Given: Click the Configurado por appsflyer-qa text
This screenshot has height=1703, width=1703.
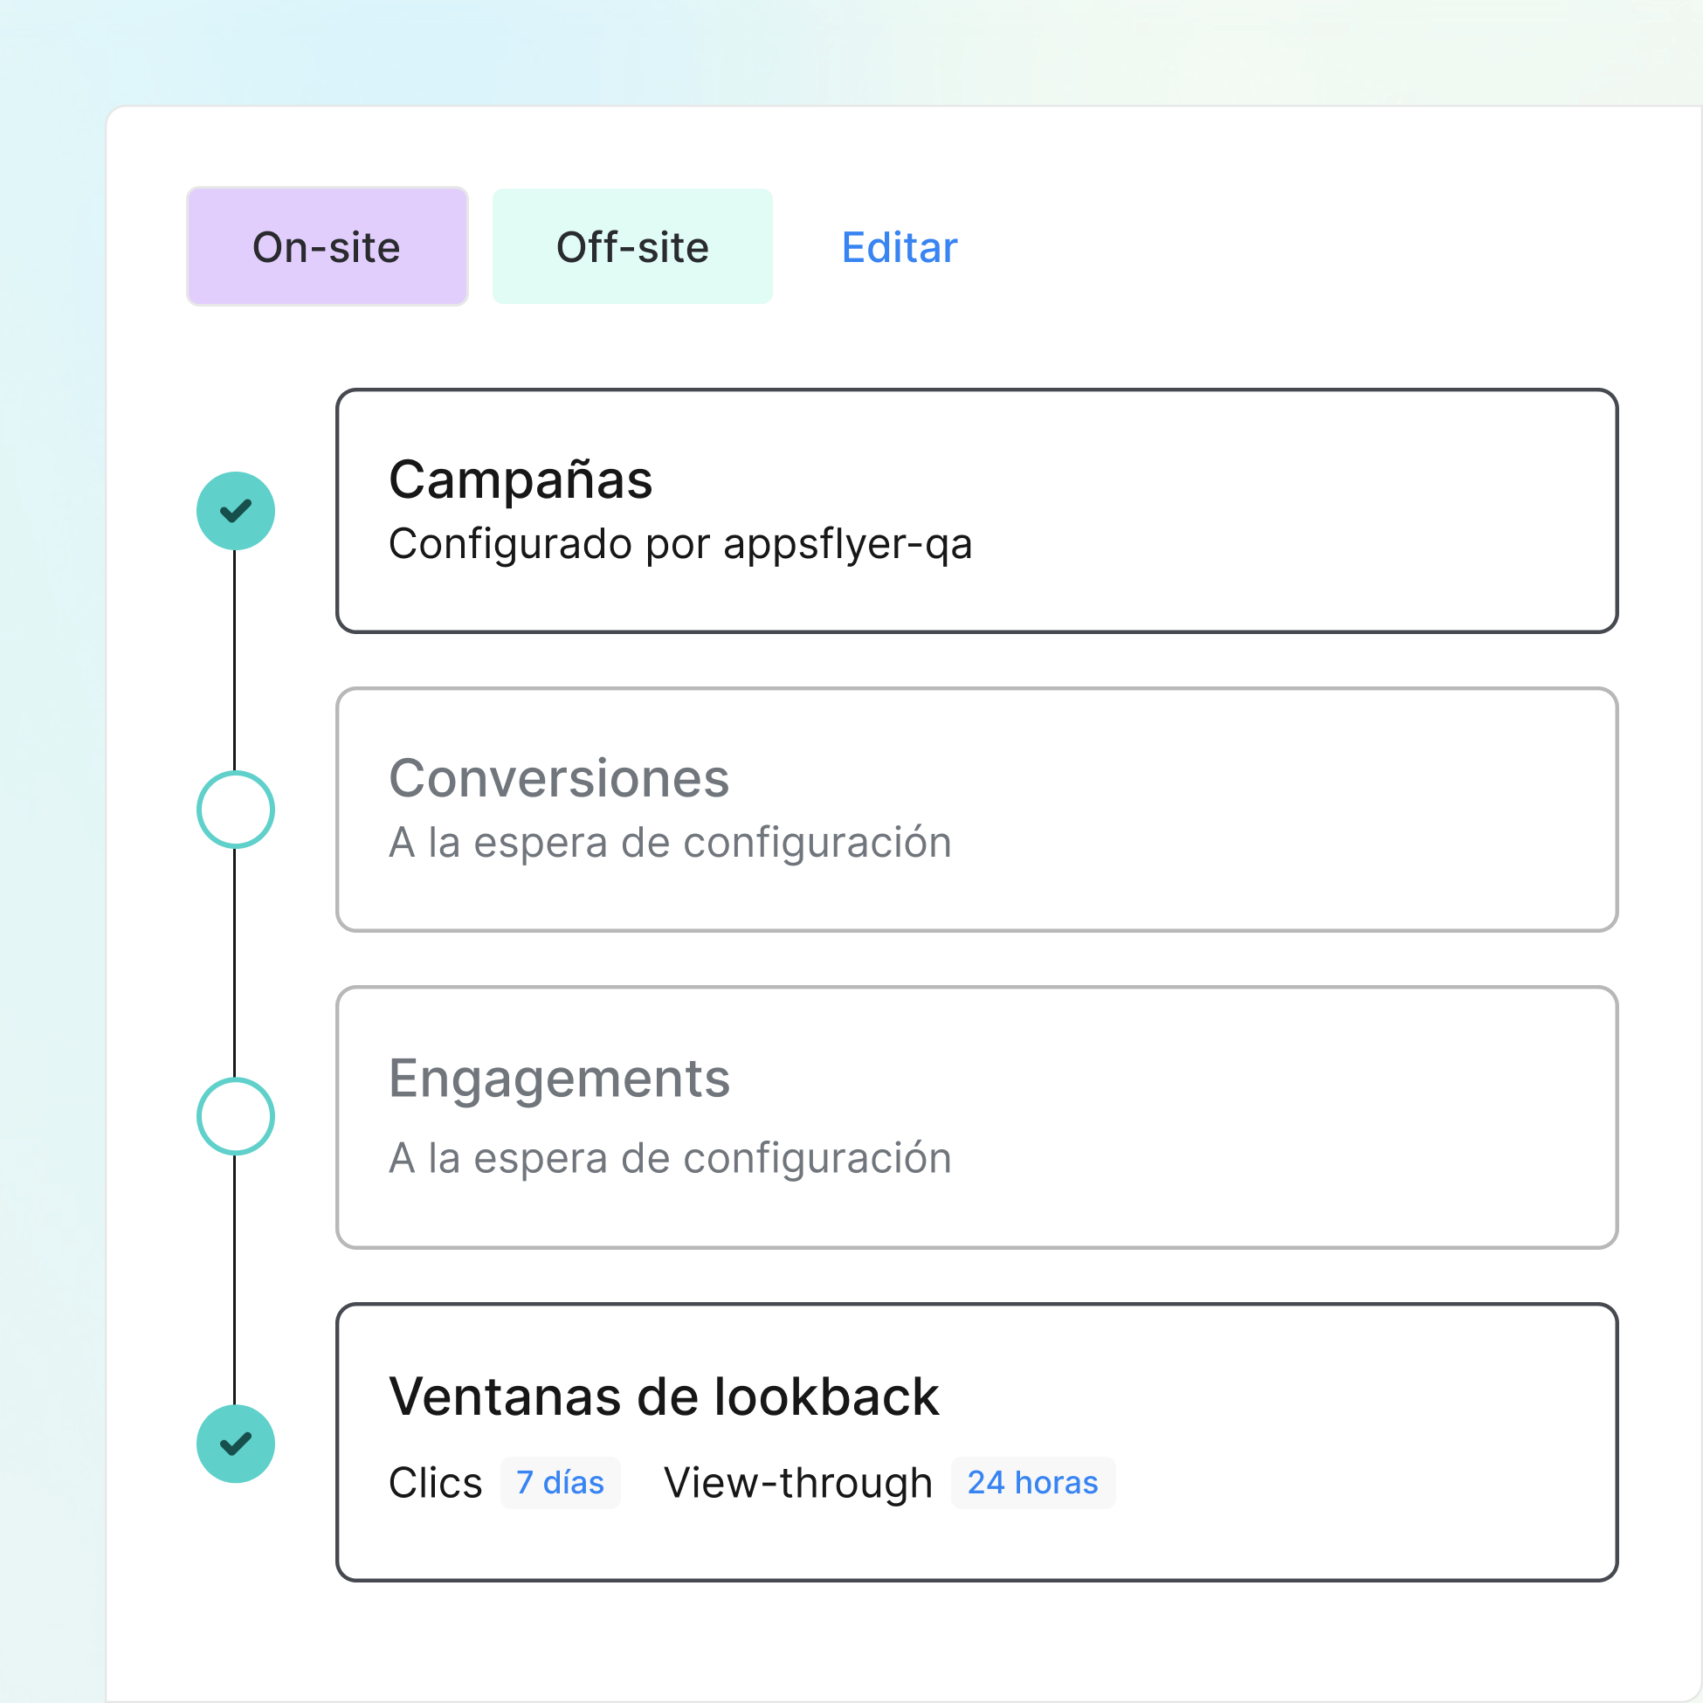Looking at the screenshot, I should click(679, 544).
